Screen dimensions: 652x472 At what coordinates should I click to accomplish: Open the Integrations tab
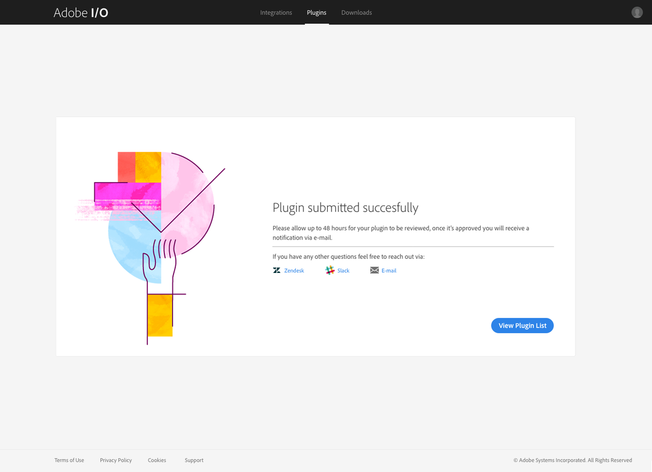click(x=276, y=13)
